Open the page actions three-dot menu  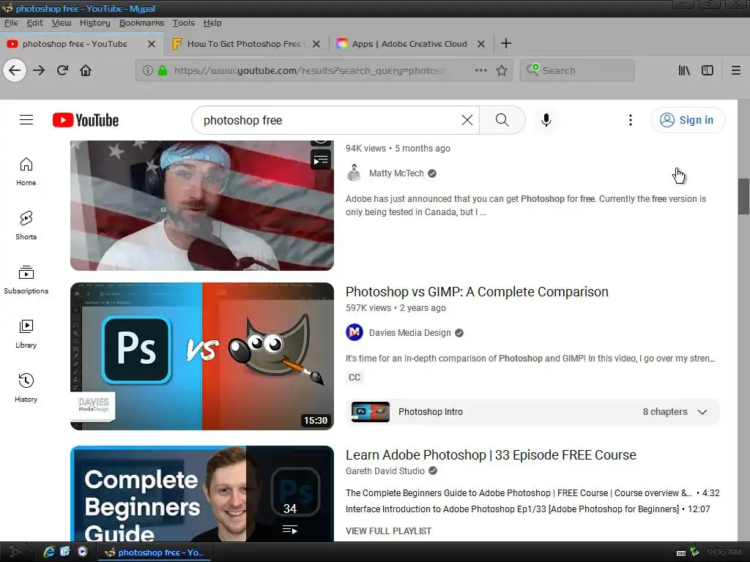480,70
